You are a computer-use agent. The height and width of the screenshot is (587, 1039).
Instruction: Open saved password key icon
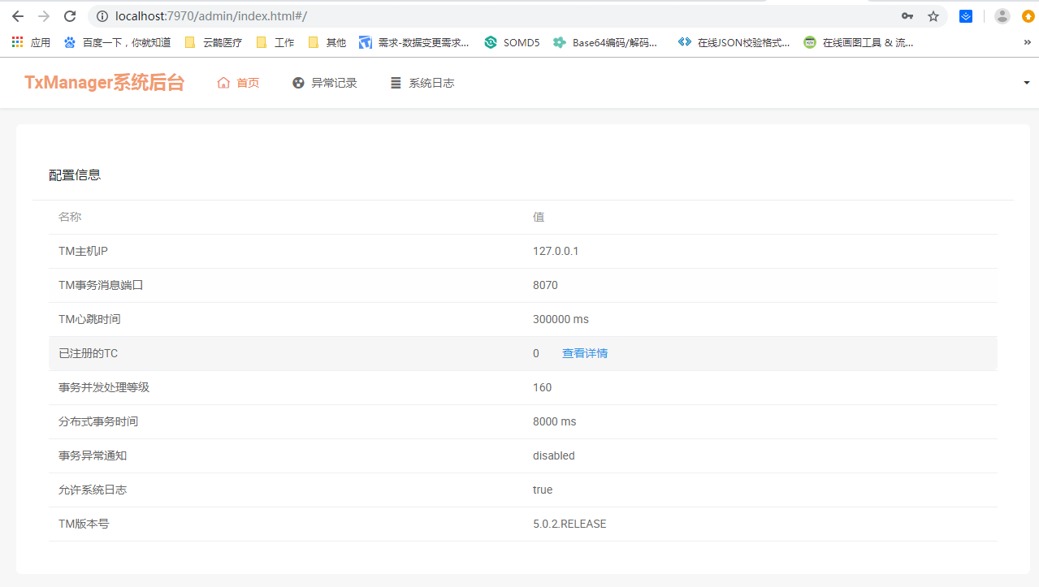(x=907, y=16)
